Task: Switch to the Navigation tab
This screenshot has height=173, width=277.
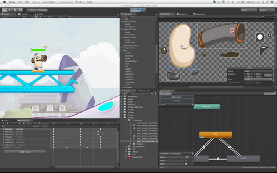Action: [199, 14]
